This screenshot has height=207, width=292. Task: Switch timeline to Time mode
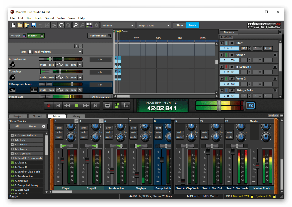(180, 25)
